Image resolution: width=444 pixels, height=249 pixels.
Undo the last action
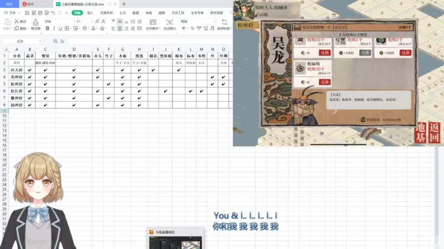[53, 13]
